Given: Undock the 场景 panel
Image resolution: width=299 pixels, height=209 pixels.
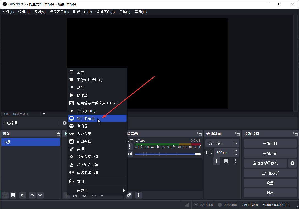Looking at the screenshot, I should [58, 134].
